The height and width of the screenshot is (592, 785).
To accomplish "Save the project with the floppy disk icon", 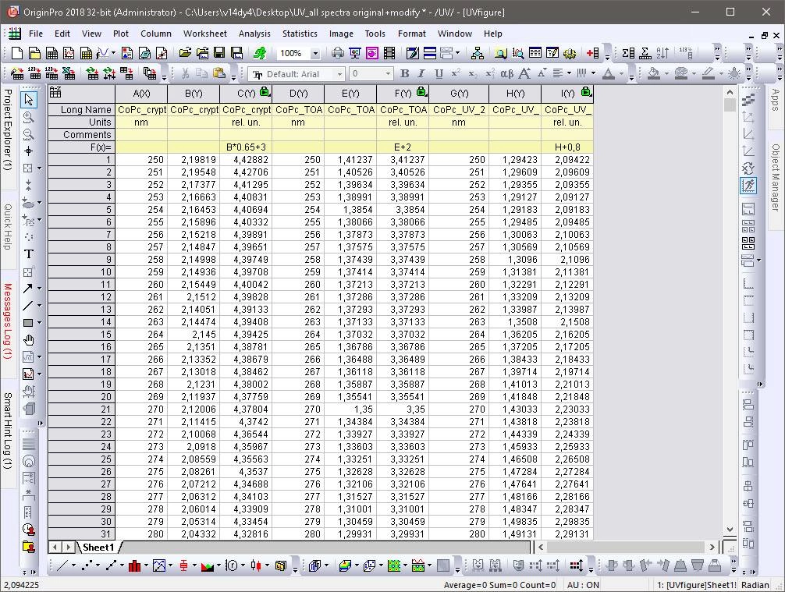I will (219, 52).
